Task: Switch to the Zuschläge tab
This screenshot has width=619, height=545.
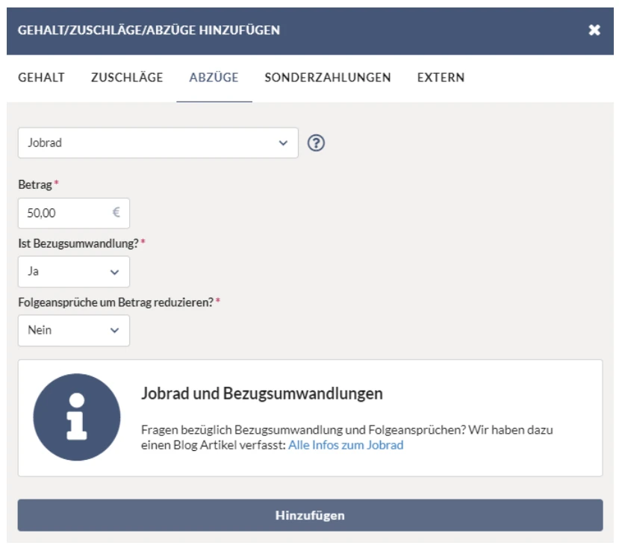Action: [127, 78]
